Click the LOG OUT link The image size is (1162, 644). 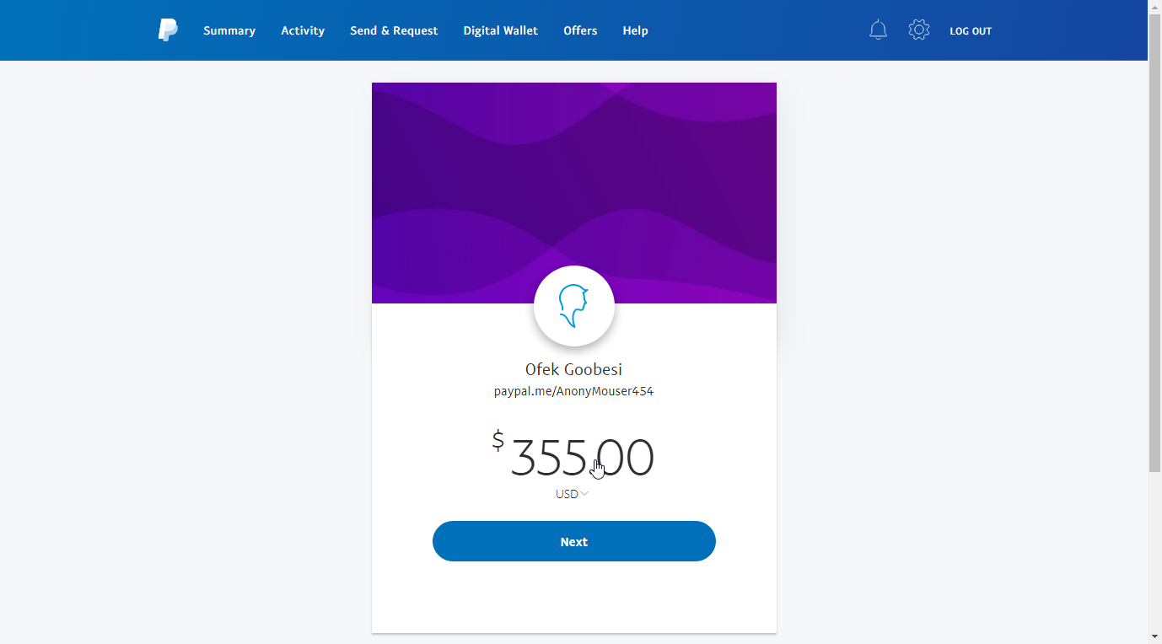[971, 31]
